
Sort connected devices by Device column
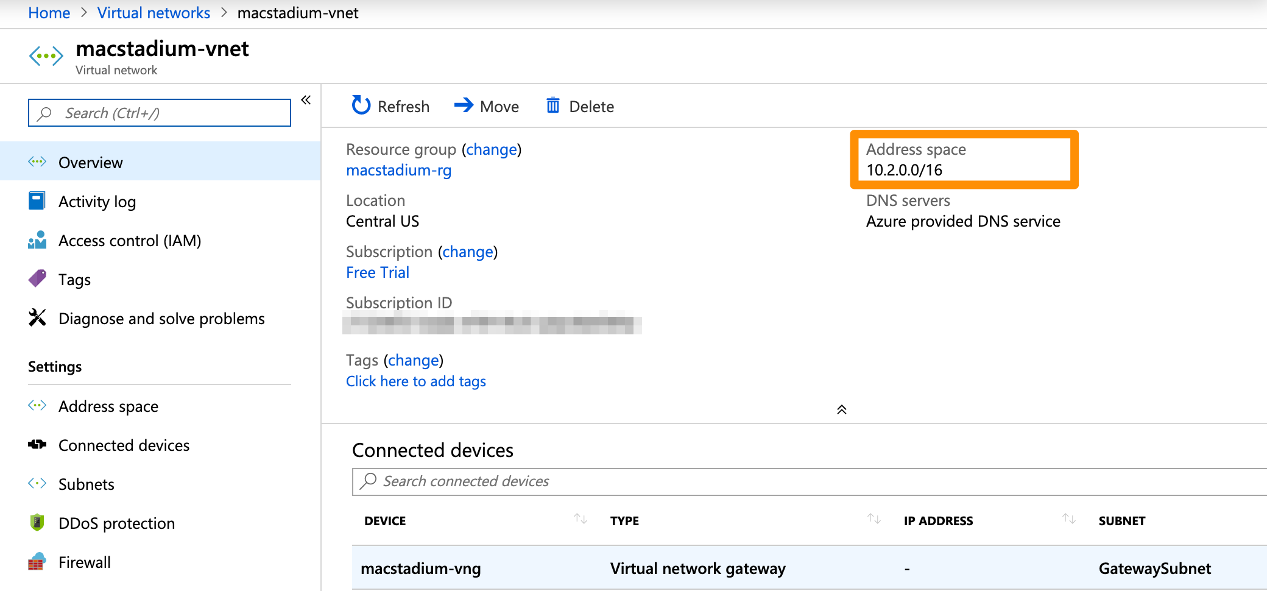[x=581, y=519]
